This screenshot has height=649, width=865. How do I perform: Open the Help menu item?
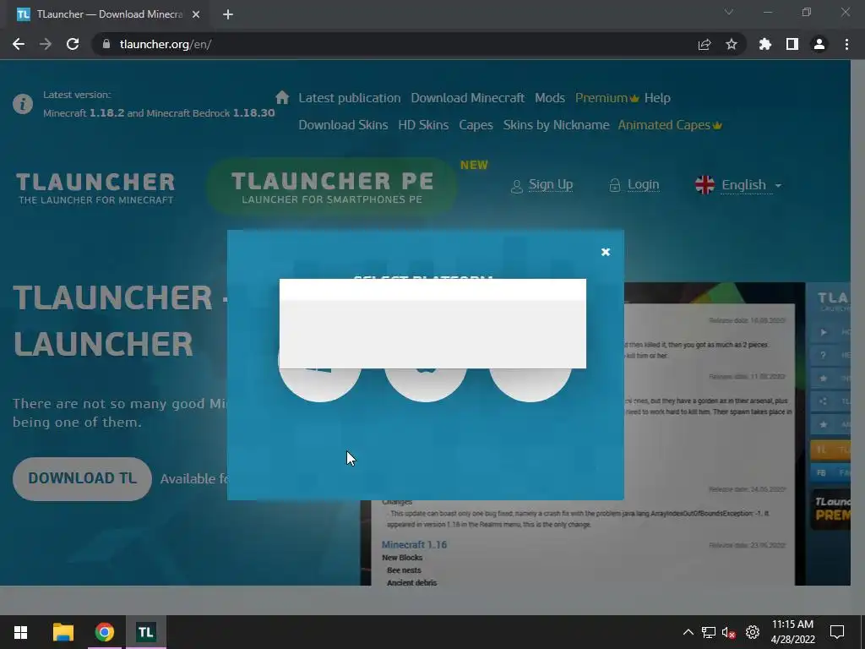pos(657,98)
